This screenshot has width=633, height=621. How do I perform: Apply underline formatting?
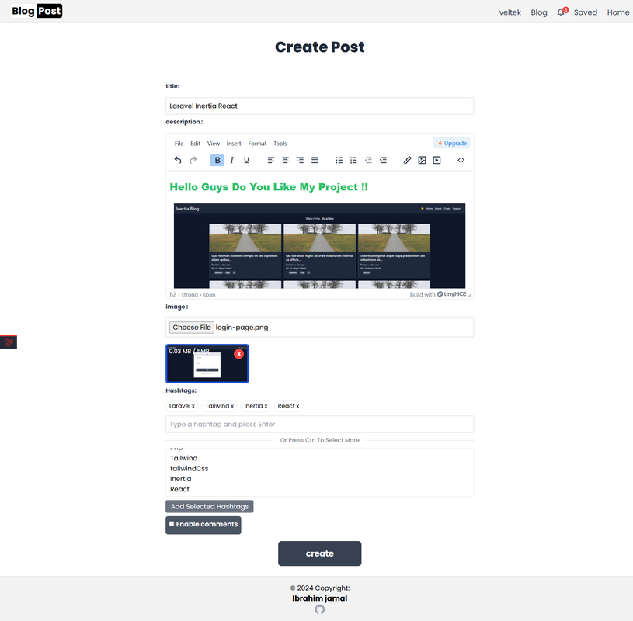pyautogui.click(x=246, y=160)
